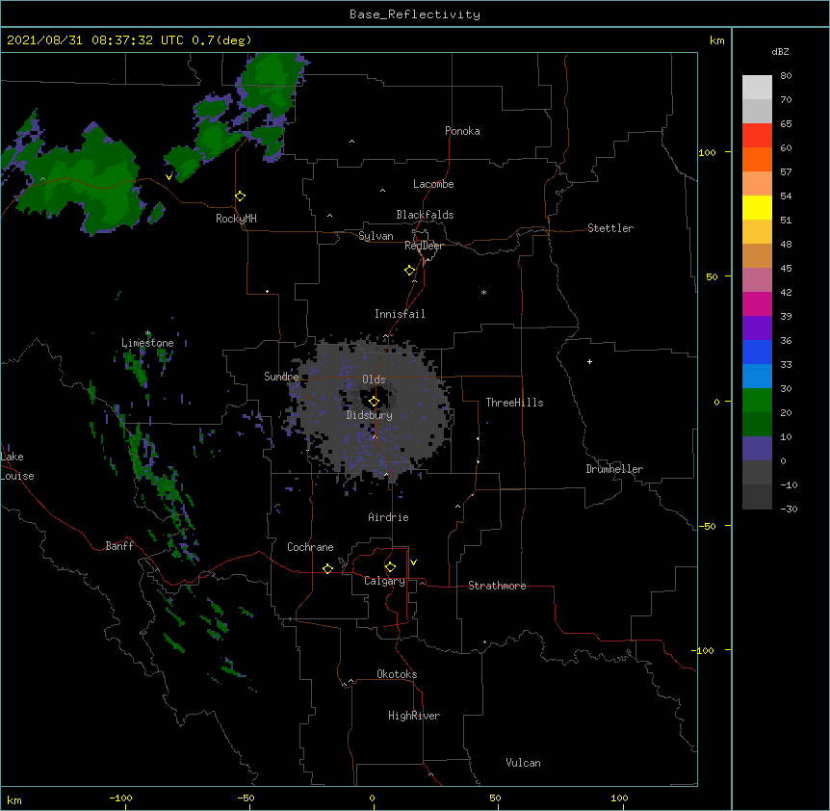Click the Didsbury town label
The width and height of the screenshot is (830, 811).
click(x=370, y=415)
